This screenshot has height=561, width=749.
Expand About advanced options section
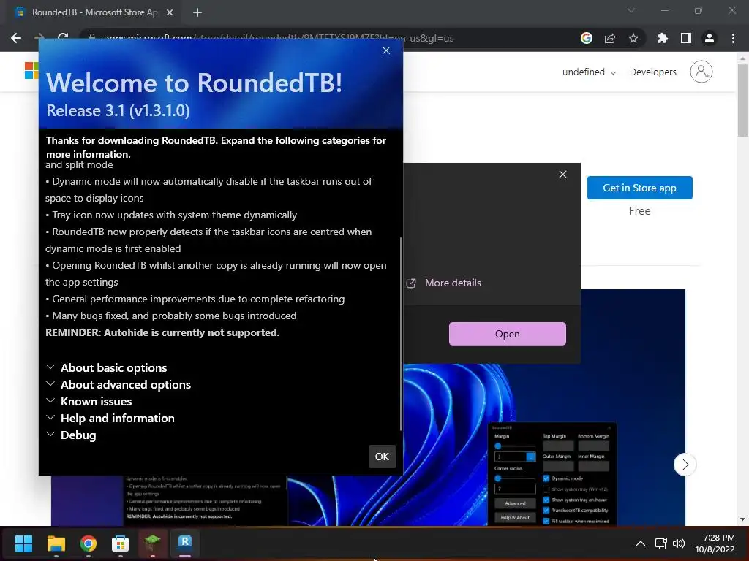click(118, 384)
